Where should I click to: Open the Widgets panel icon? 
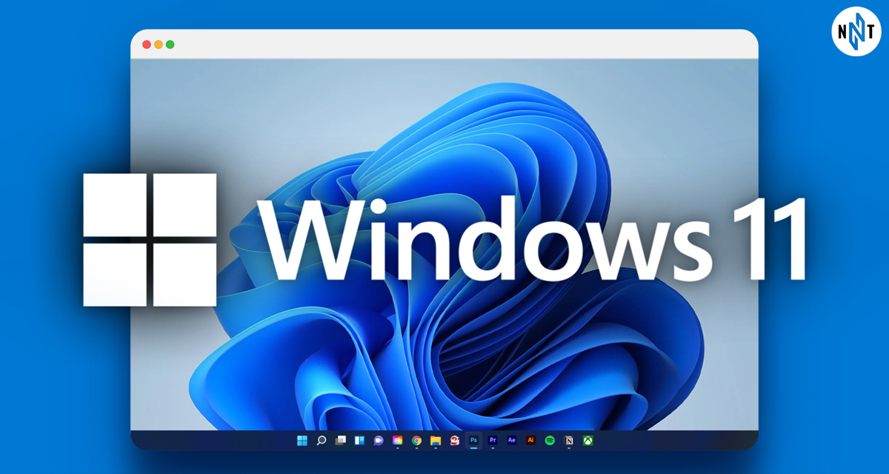(x=359, y=441)
